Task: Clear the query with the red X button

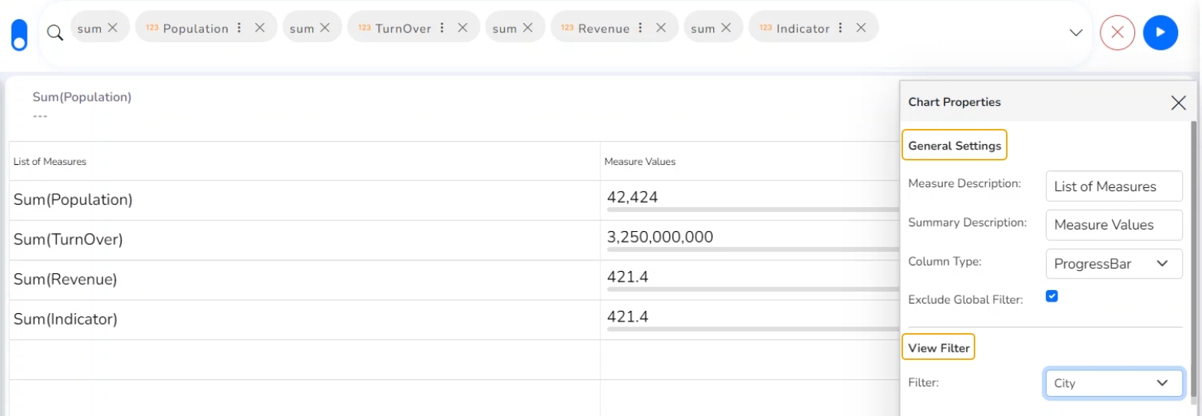Action: click(x=1117, y=32)
